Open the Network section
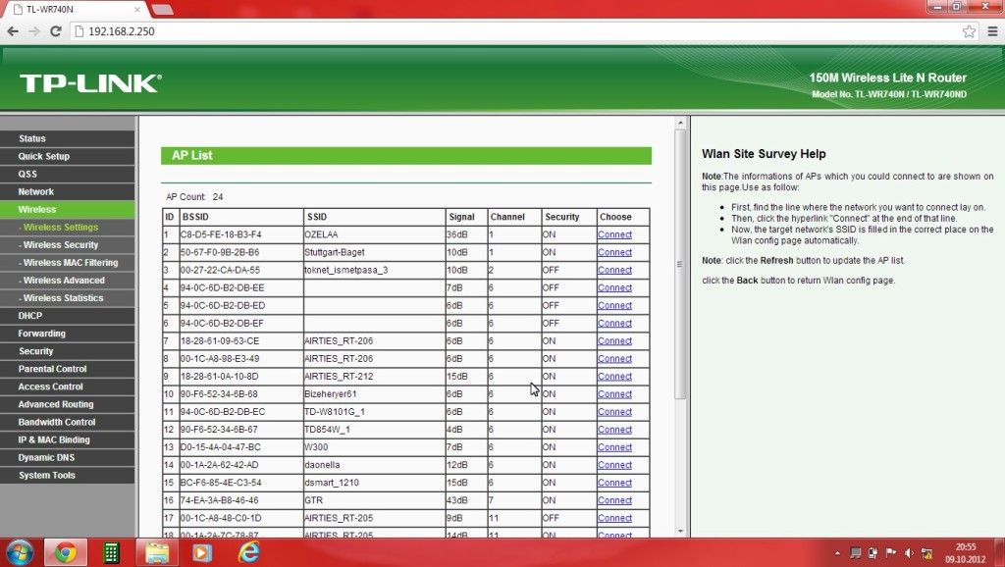Image resolution: width=1005 pixels, height=567 pixels. [x=68, y=191]
